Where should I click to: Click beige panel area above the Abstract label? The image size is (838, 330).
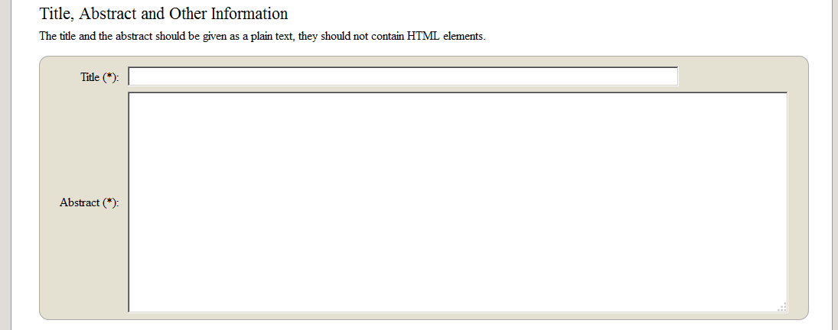point(84,137)
